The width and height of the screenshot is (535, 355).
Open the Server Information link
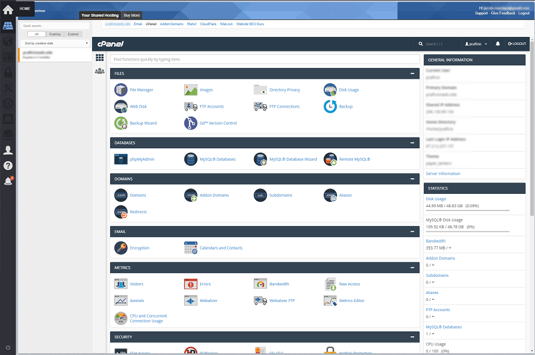pyautogui.click(x=443, y=173)
